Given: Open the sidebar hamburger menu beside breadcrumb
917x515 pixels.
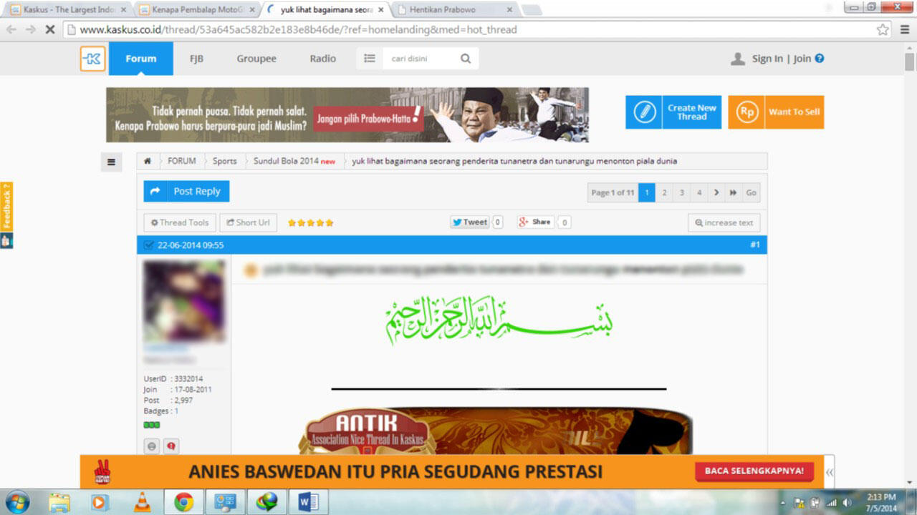Looking at the screenshot, I should 111,162.
